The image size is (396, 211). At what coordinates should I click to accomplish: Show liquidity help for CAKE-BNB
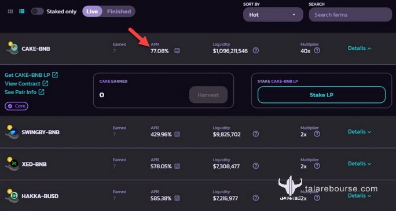click(x=256, y=51)
